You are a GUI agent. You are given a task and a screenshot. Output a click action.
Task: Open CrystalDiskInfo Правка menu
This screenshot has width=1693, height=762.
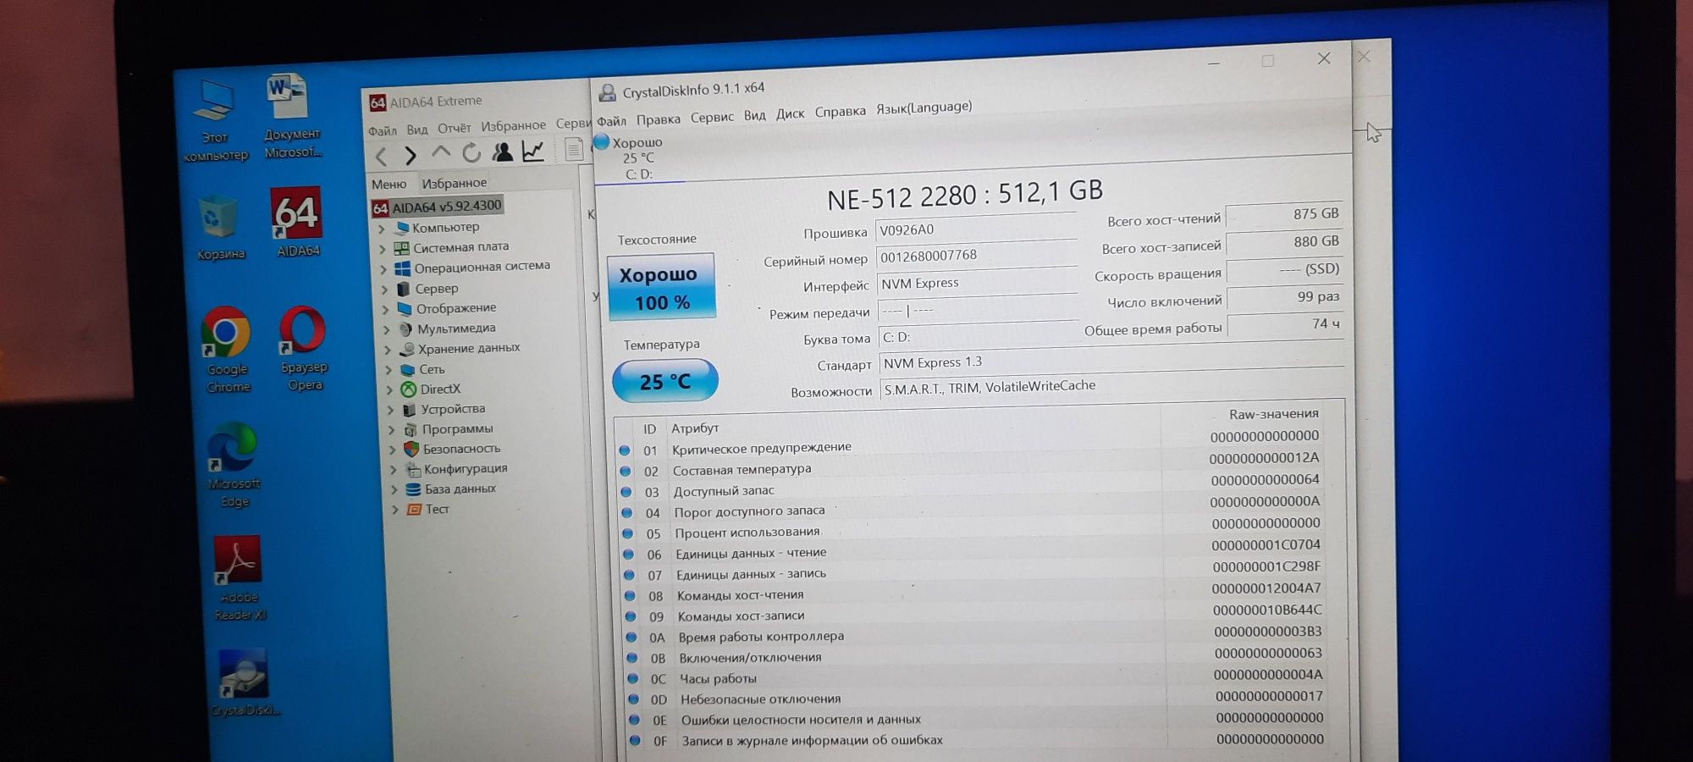[658, 119]
